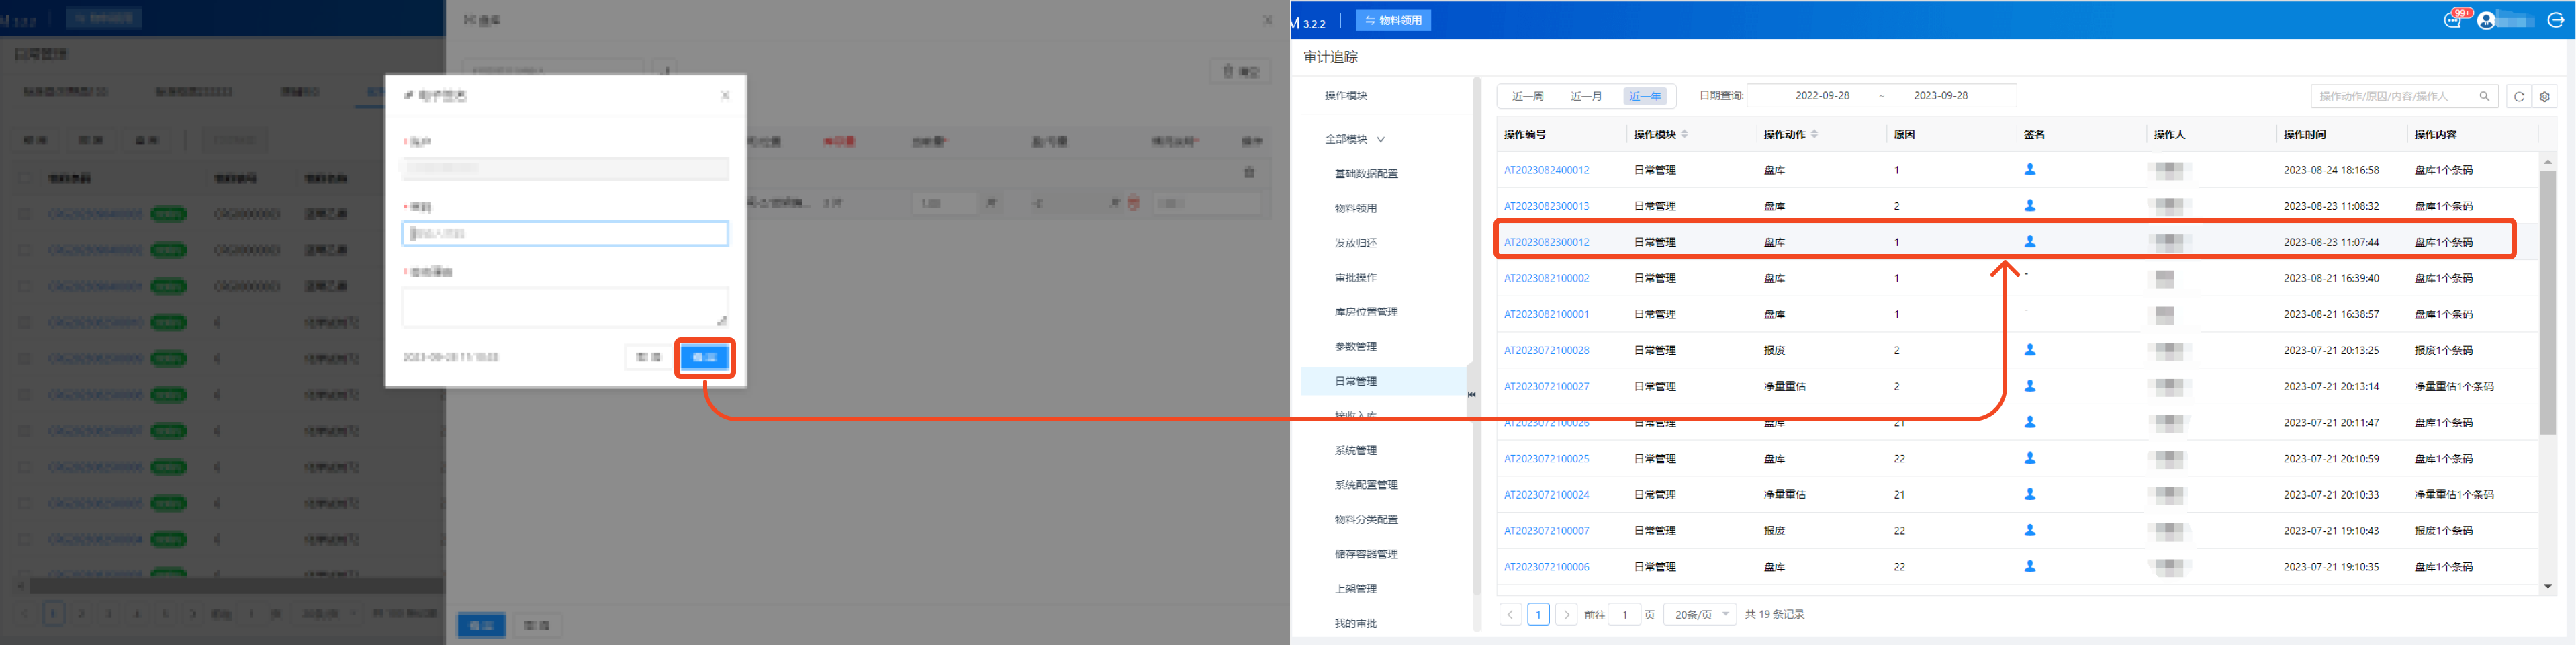Go to next page arrow in pagination

pyautogui.click(x=1567, y=614)
